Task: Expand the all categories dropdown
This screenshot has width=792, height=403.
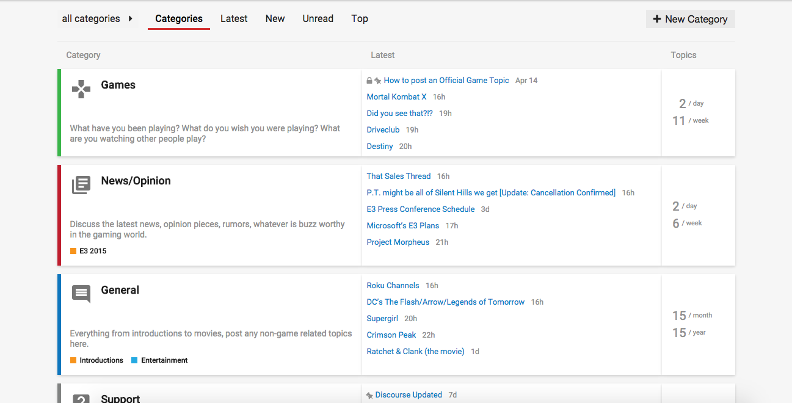Action: (x=97, y=19)
